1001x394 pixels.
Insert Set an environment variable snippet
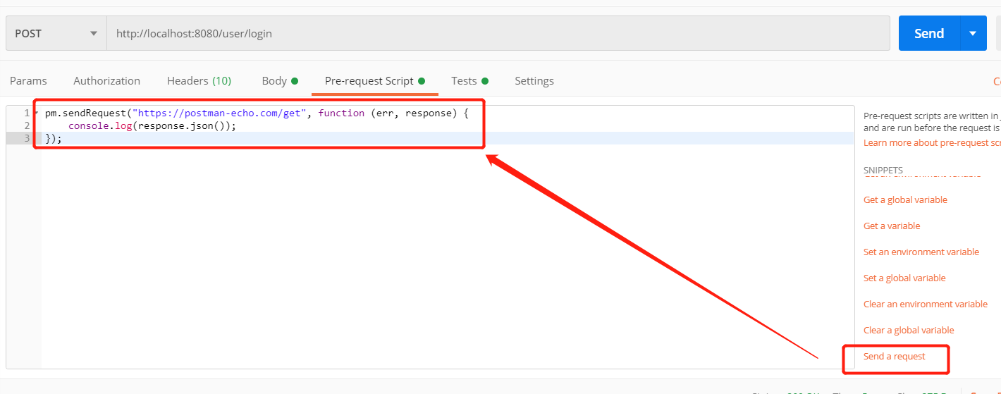(x=921, y=252)
